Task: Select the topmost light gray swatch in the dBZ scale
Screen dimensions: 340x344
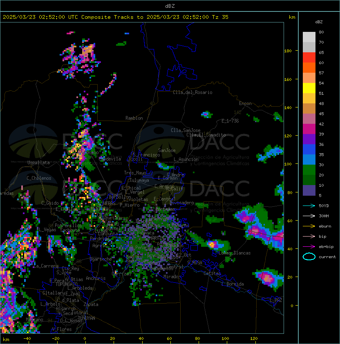Action: [309, 37]
